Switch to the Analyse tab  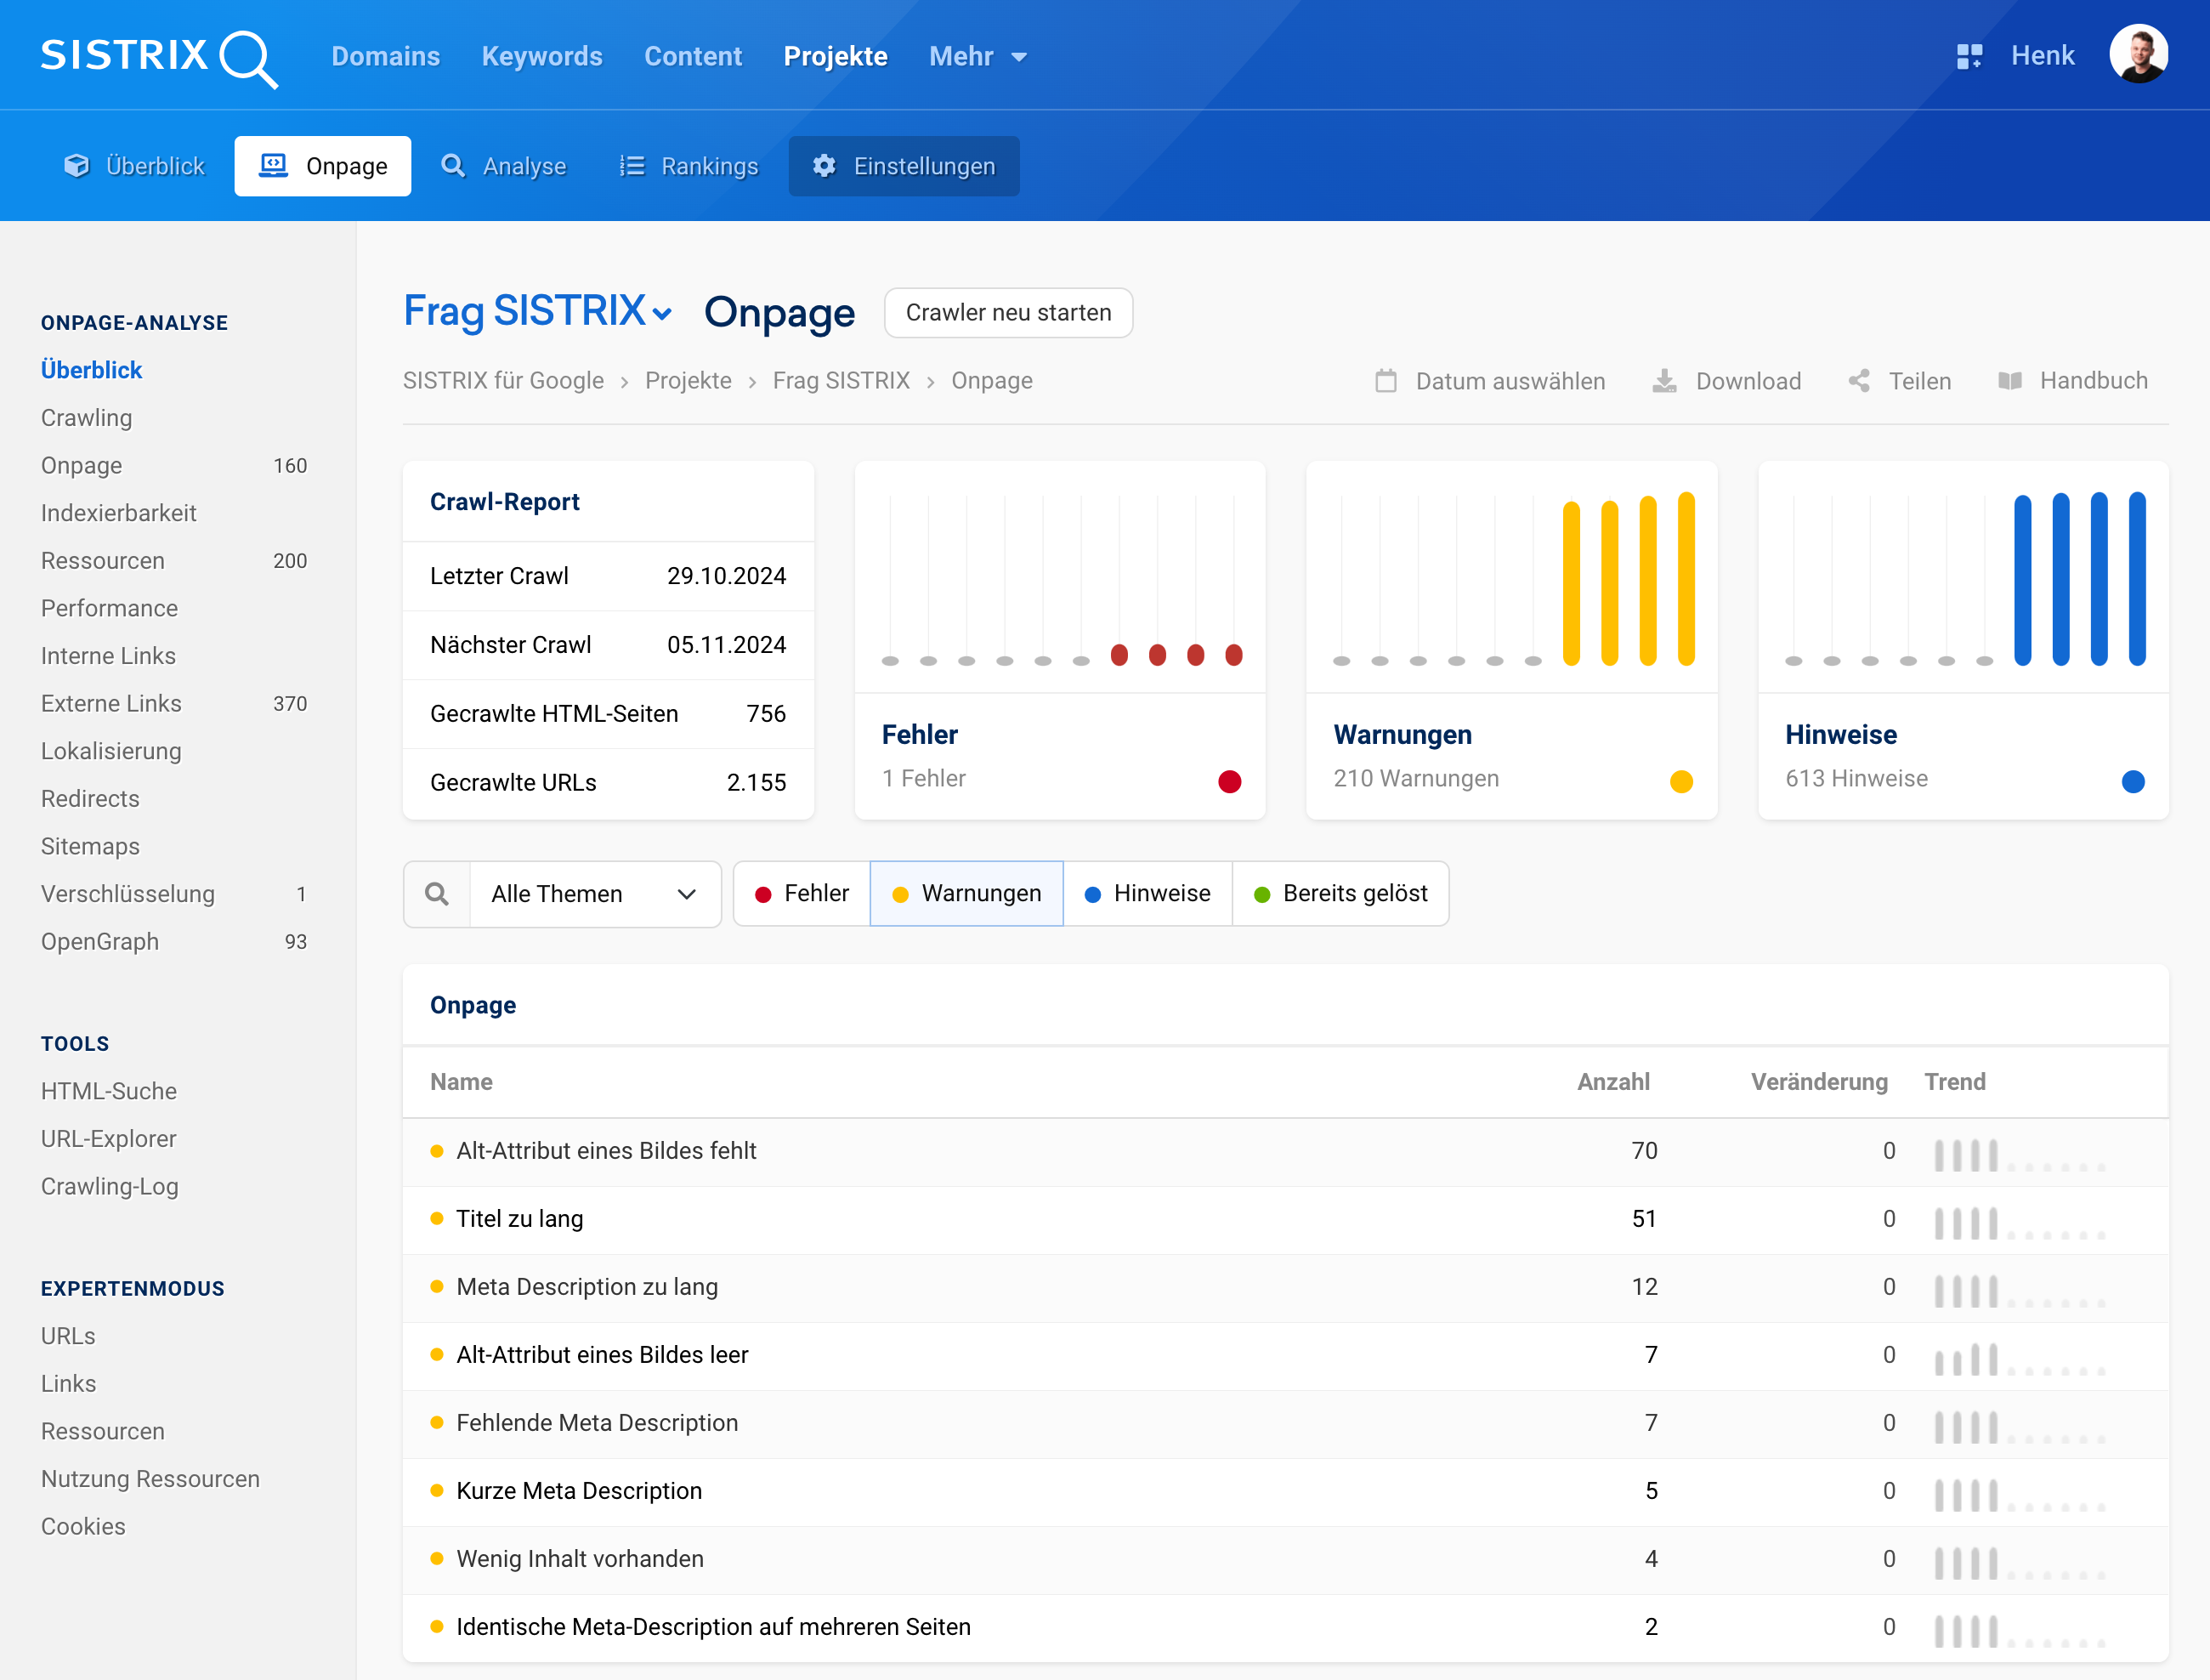coord(502,166)
